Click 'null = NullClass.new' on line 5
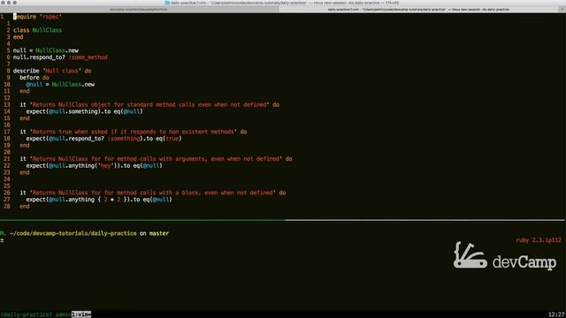 [46, 50]
